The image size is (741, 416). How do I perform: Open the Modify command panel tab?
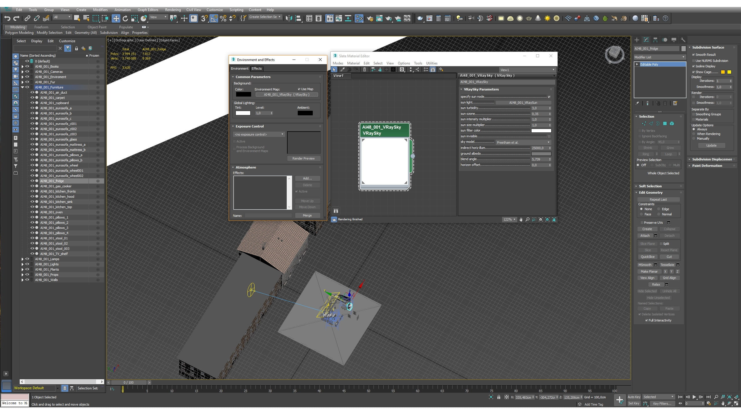646,40
